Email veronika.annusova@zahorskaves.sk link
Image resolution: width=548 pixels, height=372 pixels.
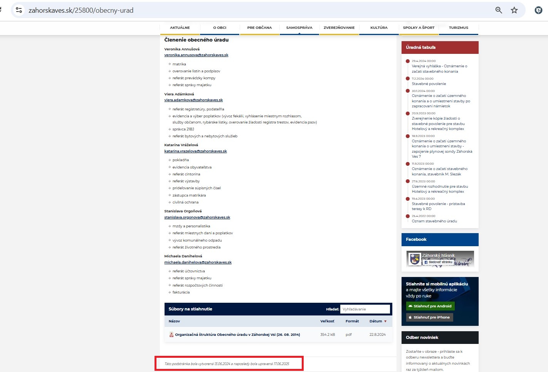pyautogui.click(x=196, y=55)
